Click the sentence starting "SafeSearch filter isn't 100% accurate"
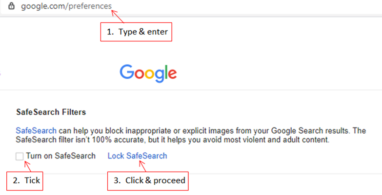The image size is (382, 195). 172,140
